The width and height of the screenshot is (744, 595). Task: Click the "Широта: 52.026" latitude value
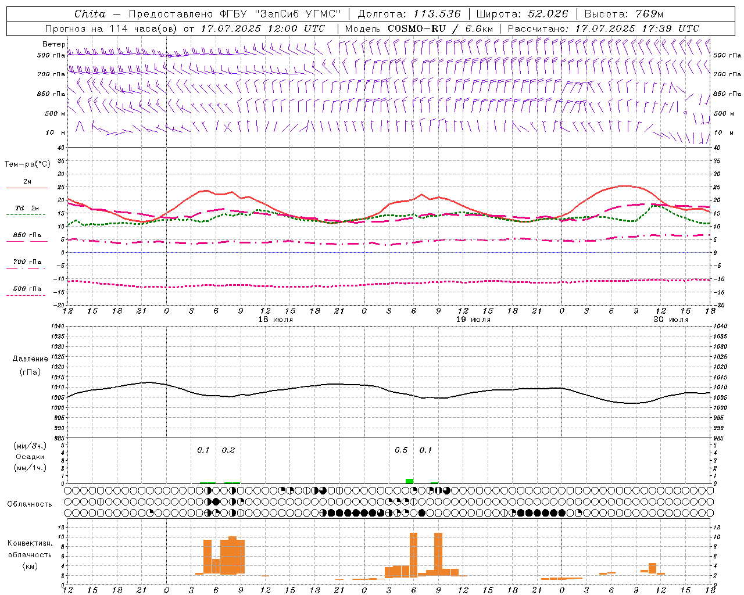click(x=522, y=14)
